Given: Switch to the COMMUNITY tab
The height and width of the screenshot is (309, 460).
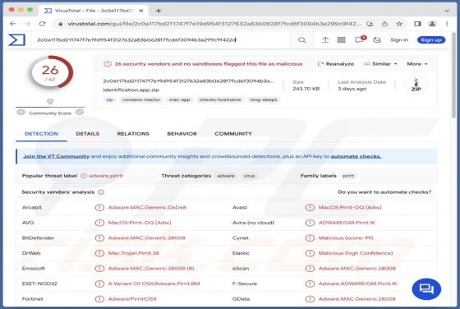Looking at the screenshot, I should pos(233,134).
